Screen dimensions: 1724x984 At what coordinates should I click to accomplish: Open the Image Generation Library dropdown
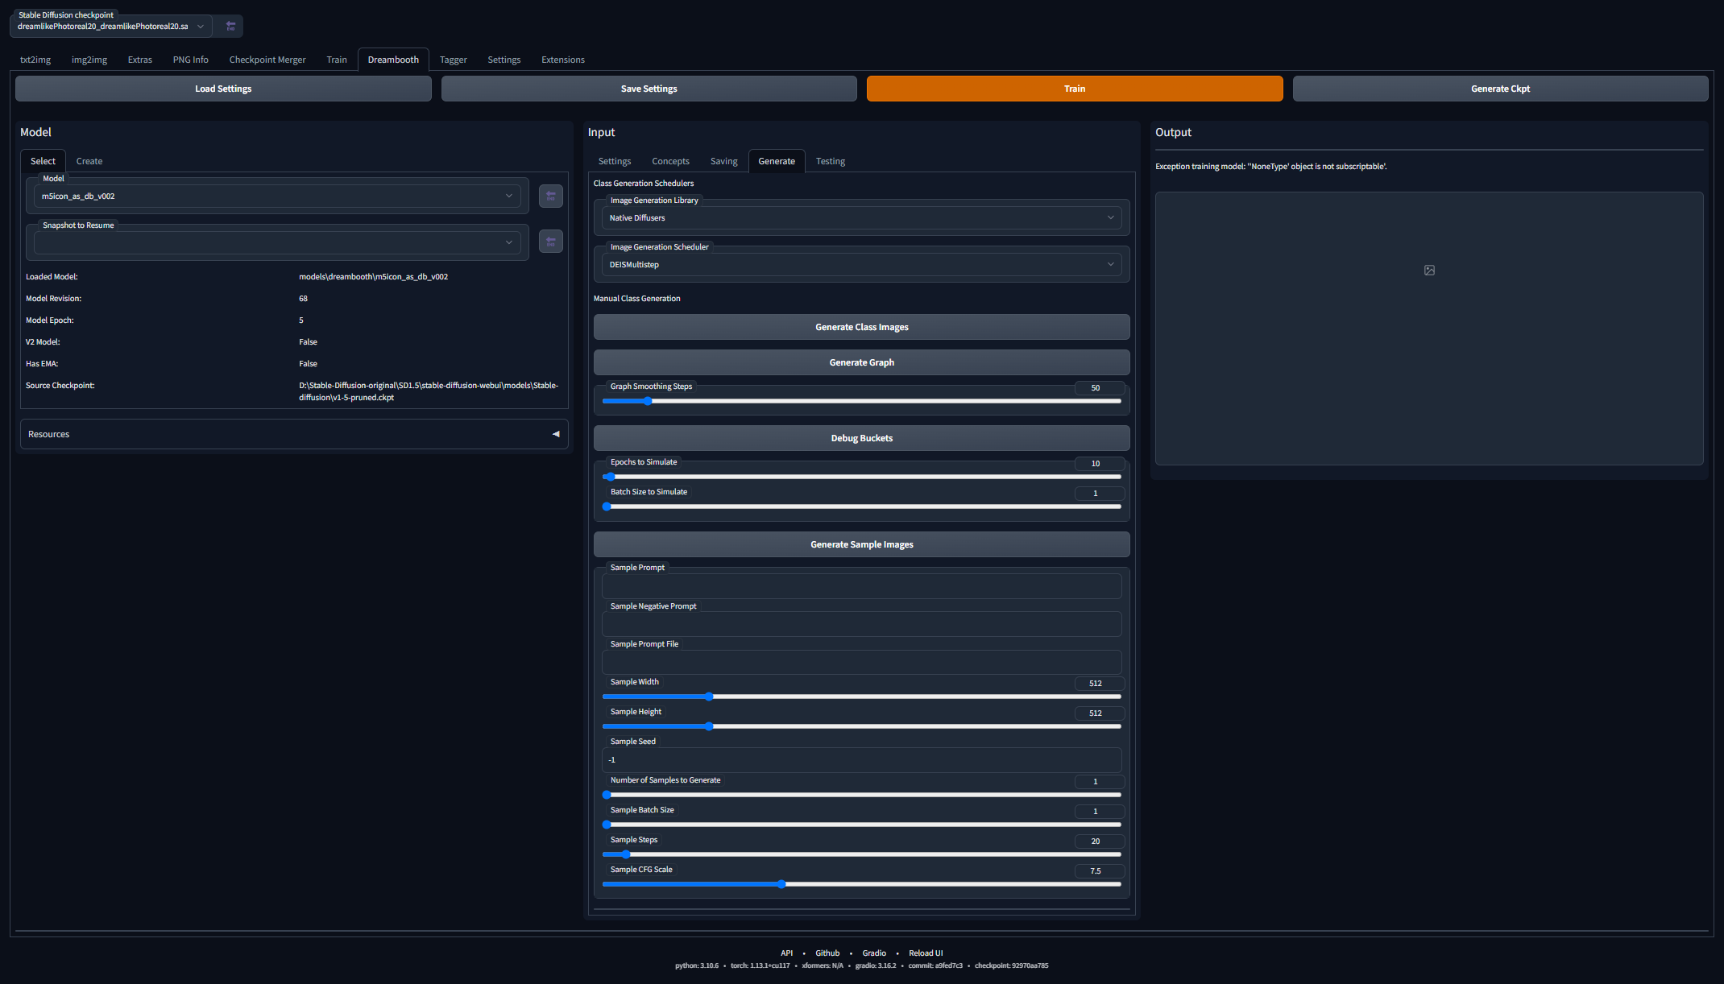pyautogui.click(x=861, y=217)
